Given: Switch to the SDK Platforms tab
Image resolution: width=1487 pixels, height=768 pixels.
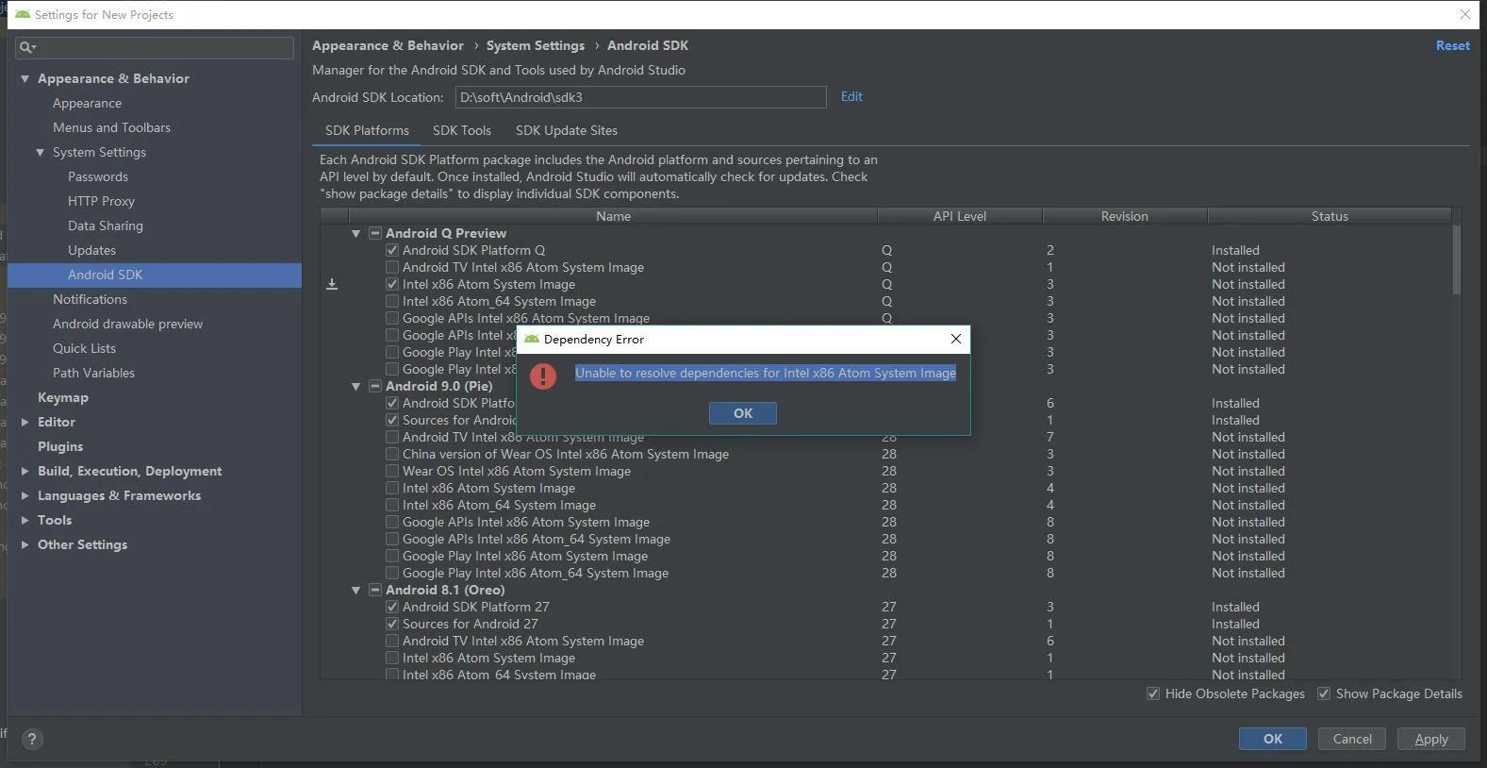Looking at the screenshot, I should [367, 130].
